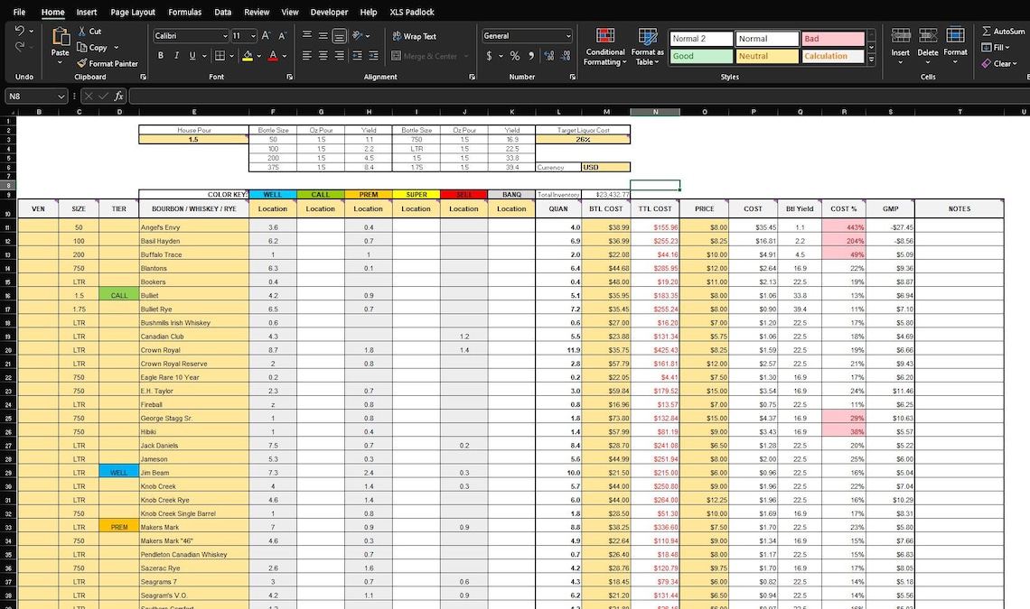Open the Font dialog launcher
1030x609 pixels.
click(x=290, y=77)
